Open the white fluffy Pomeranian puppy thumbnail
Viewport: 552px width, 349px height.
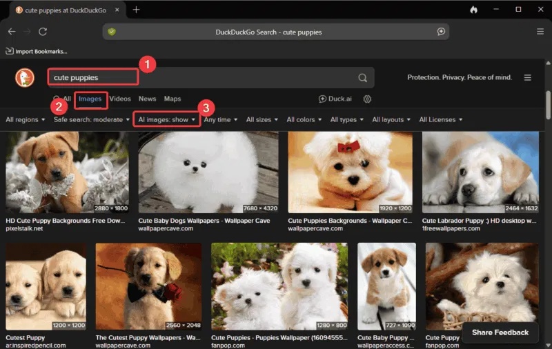tap(208, 172)
